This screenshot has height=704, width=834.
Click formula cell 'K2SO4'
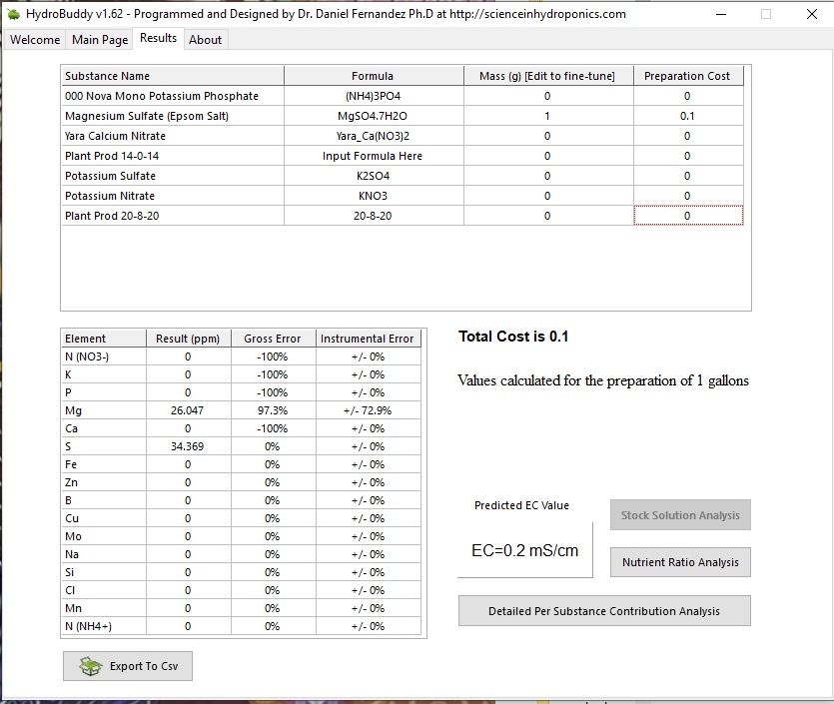coord(373,176)
